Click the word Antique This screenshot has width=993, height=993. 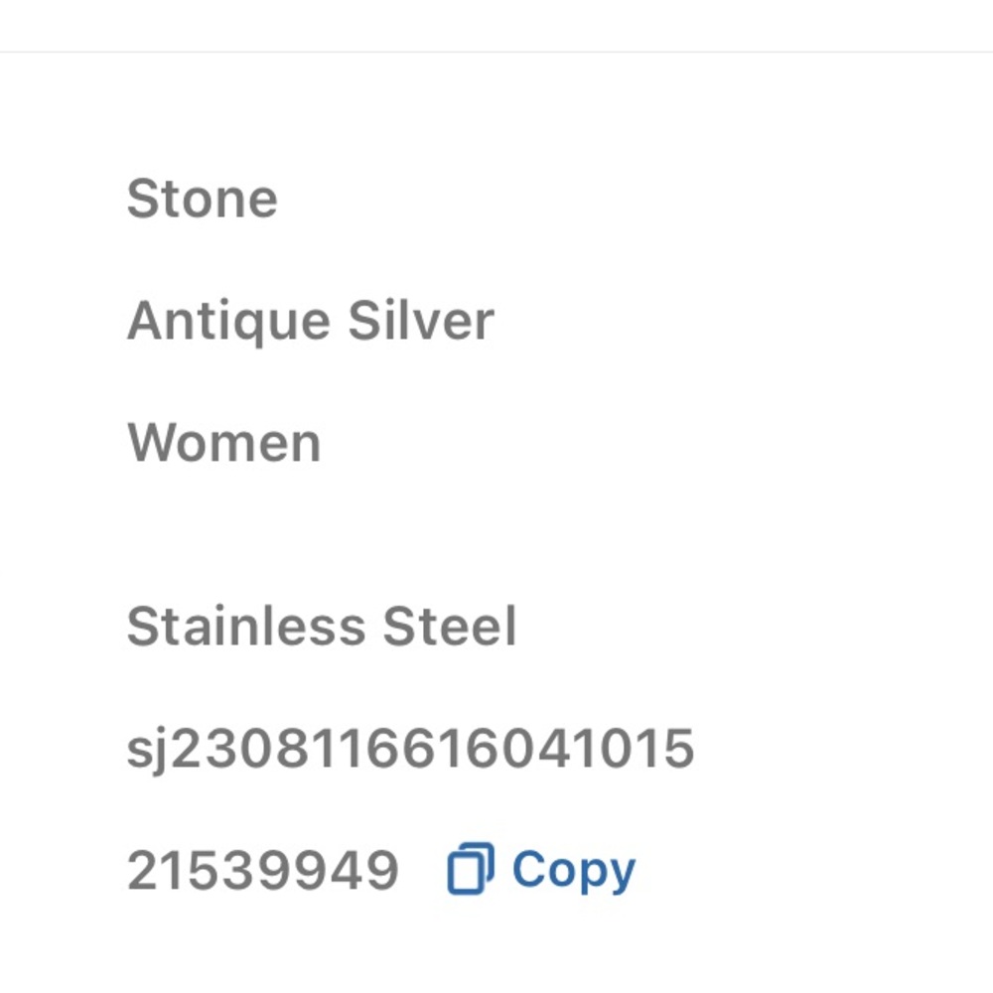click(228, 322)
